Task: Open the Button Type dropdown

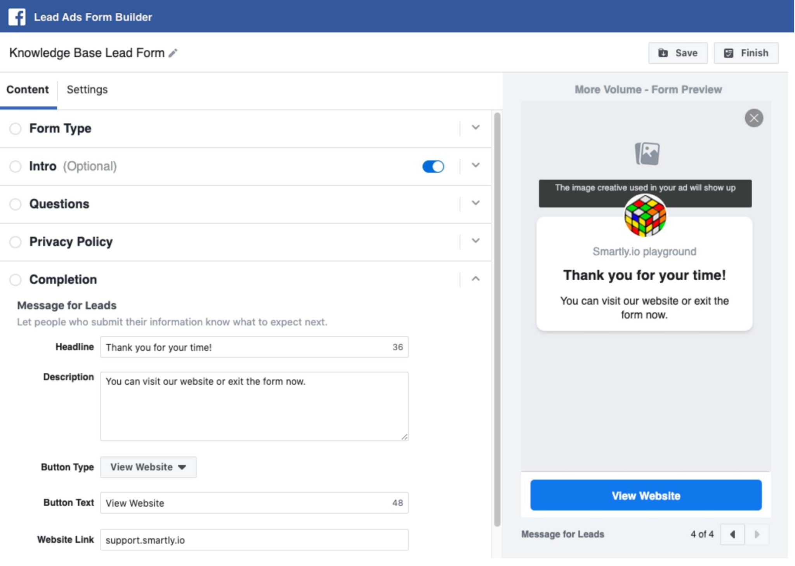Action: pyautogui.click(x=148, y=467)
